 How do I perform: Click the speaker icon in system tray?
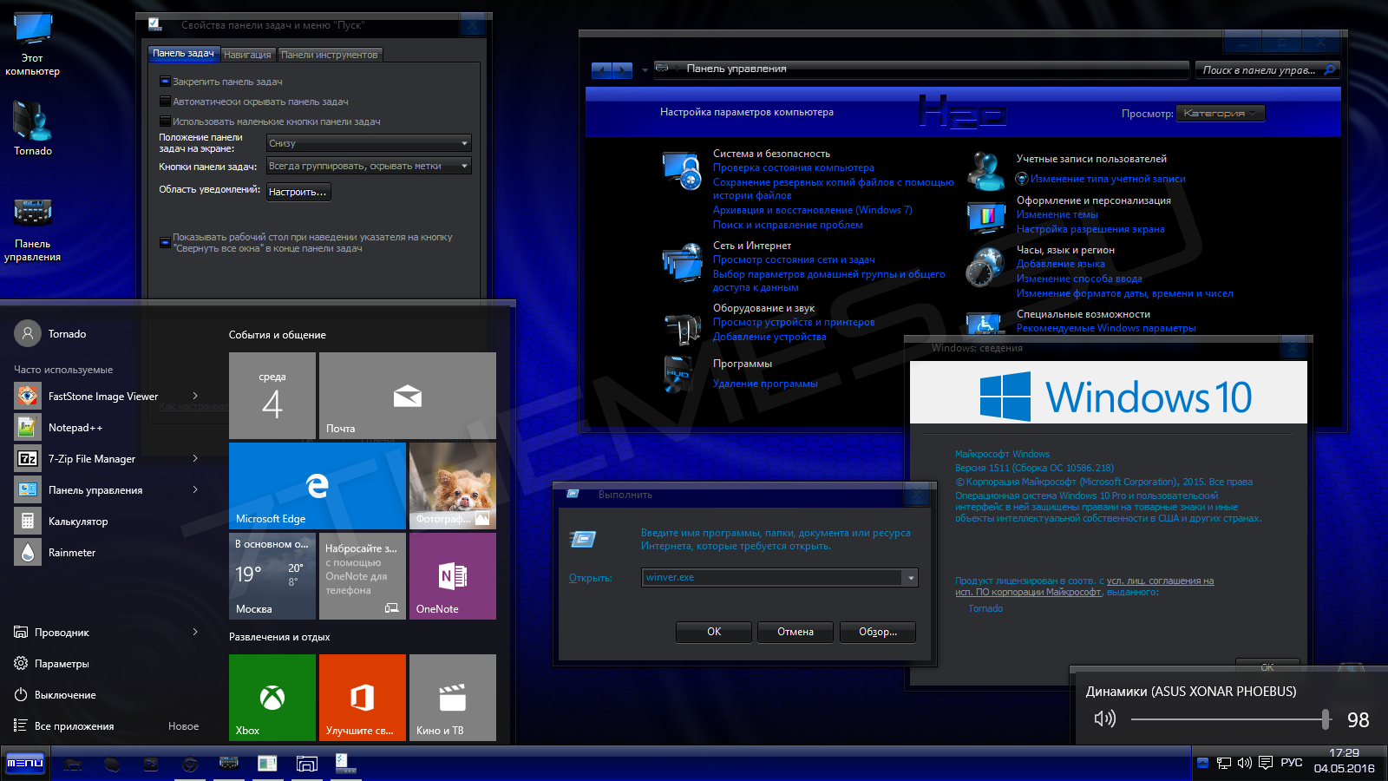coord(1244,763)
